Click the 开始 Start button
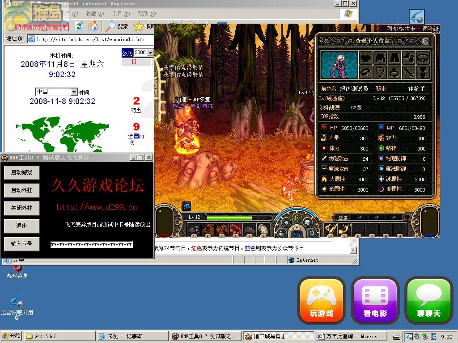Screen dimensions: 458x343 pos(11,336)
